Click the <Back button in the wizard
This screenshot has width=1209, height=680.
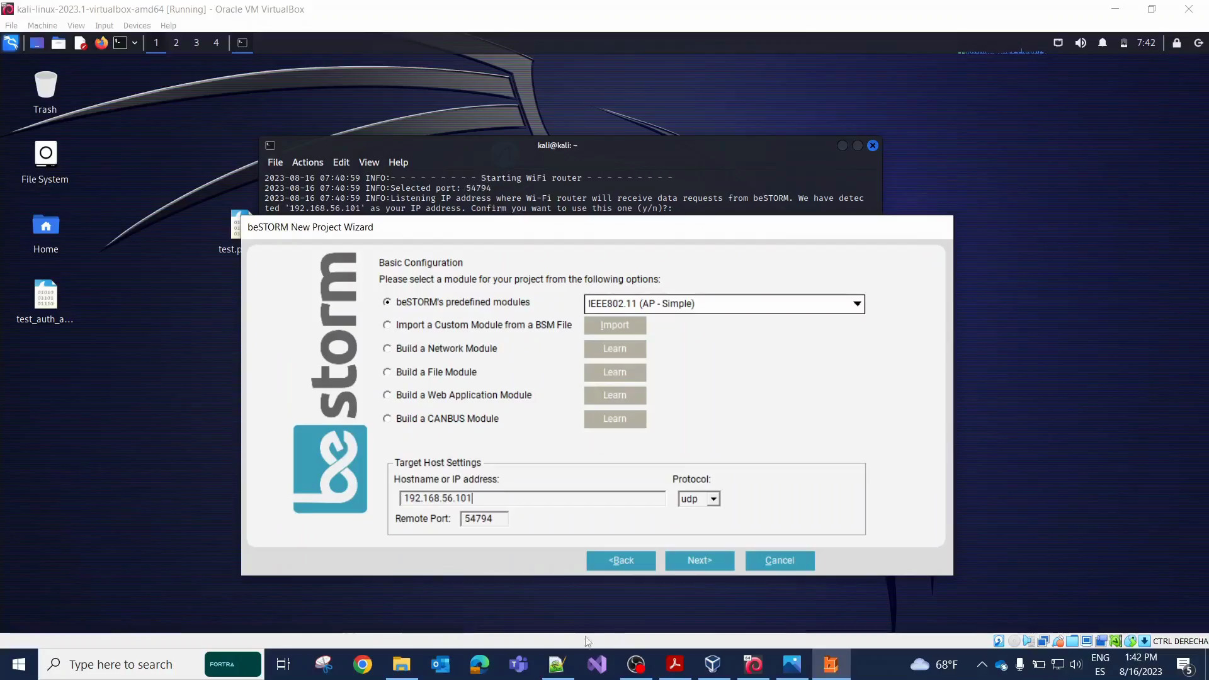click(621, 560)
